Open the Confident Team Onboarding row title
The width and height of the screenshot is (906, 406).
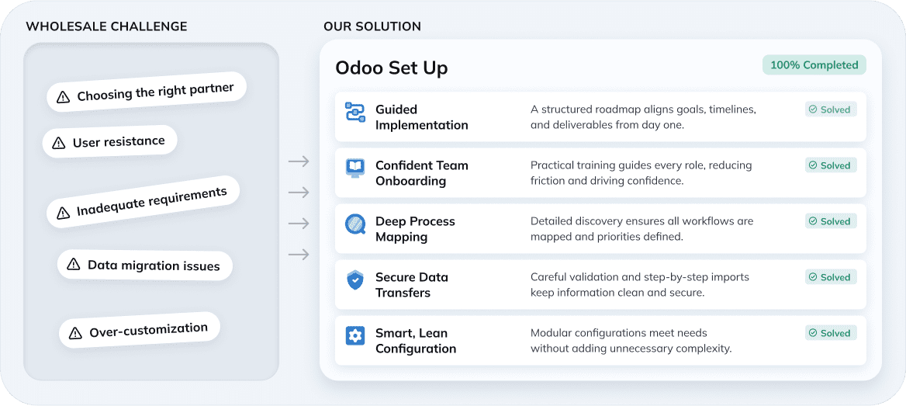click(x=421, y=173)
